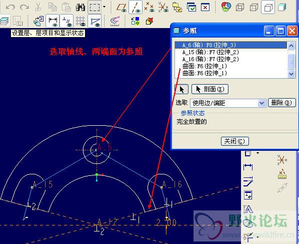
Task: Toggle coordinate system display
Action: (163, 7)
